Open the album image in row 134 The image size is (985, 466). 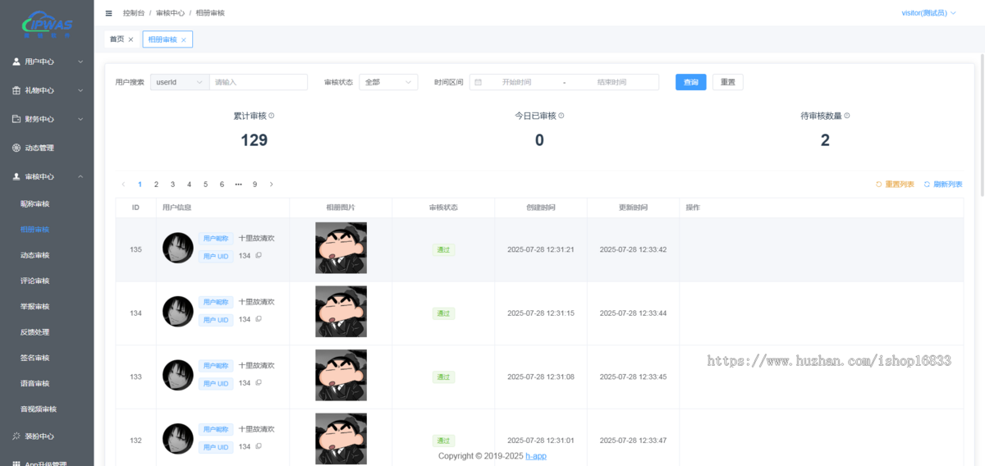(341, 312)
